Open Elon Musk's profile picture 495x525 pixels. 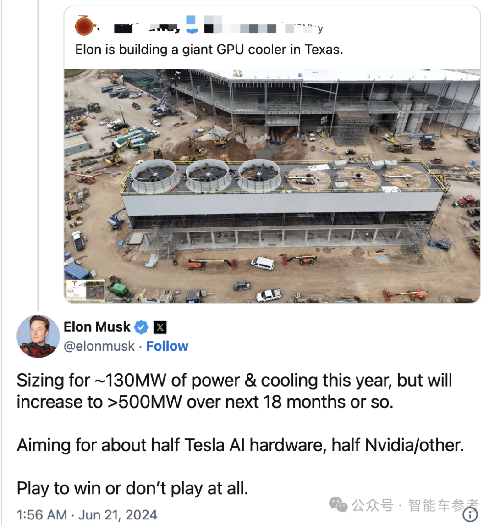[38, 337]
